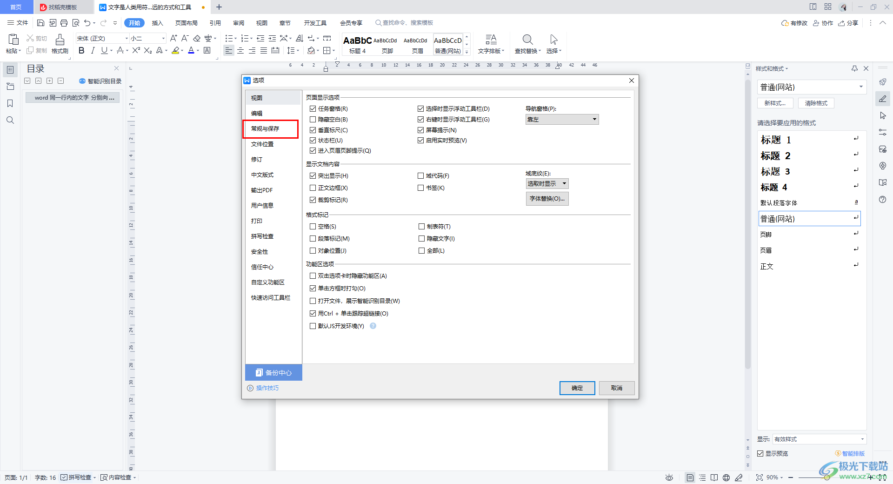Click the font color A swatch
Viewport: 893px width, 484px height.
pyautogui.click(x=191, y=51)
